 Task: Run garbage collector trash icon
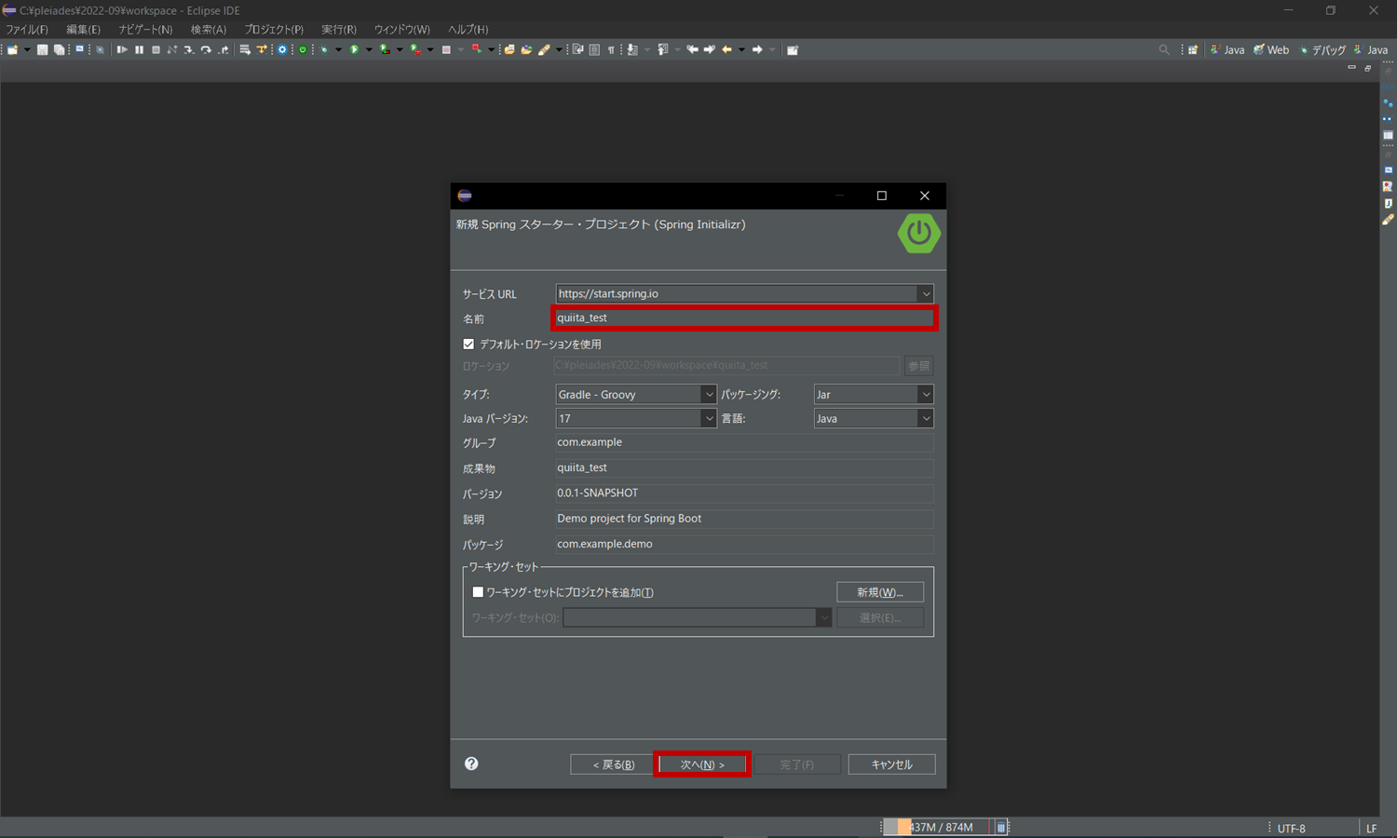[1001, 827]
